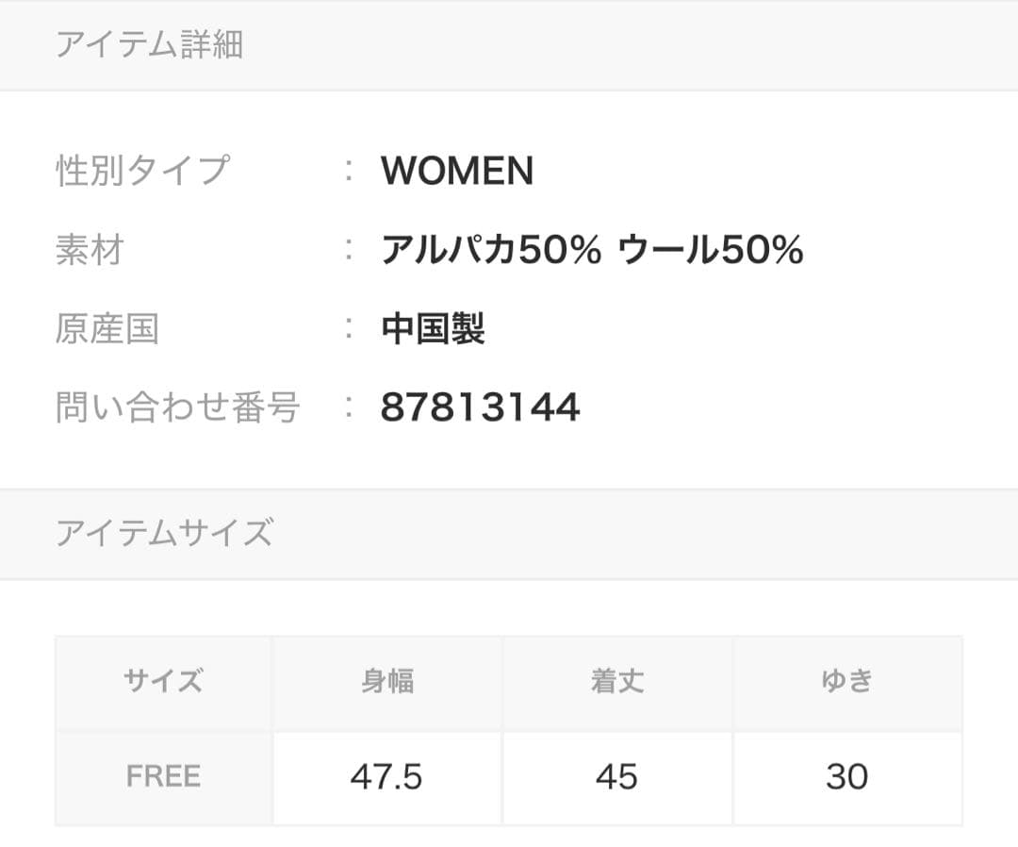
Task: Click the ゆき column header
Action: click(846, 681)
